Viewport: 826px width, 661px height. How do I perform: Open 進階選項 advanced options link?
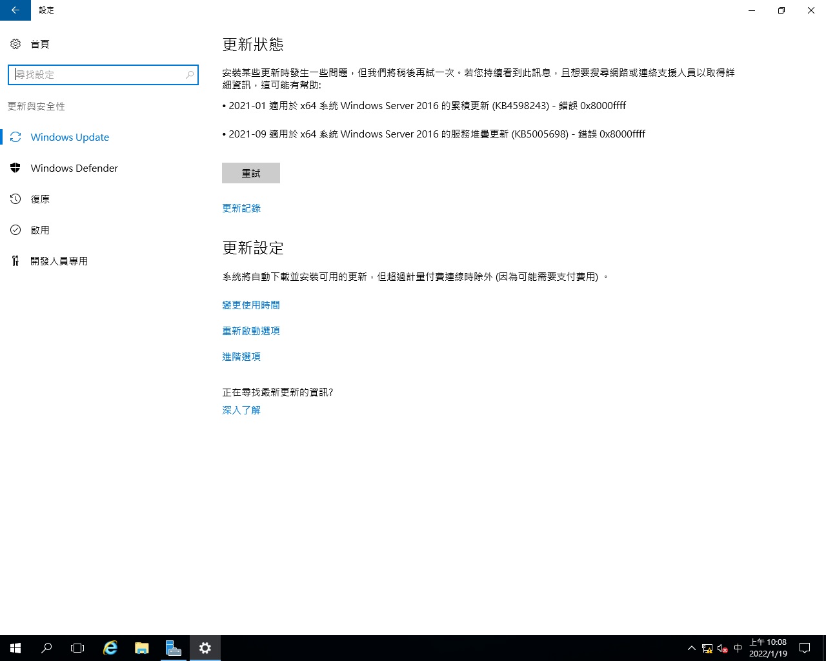[x=241, y=357]
